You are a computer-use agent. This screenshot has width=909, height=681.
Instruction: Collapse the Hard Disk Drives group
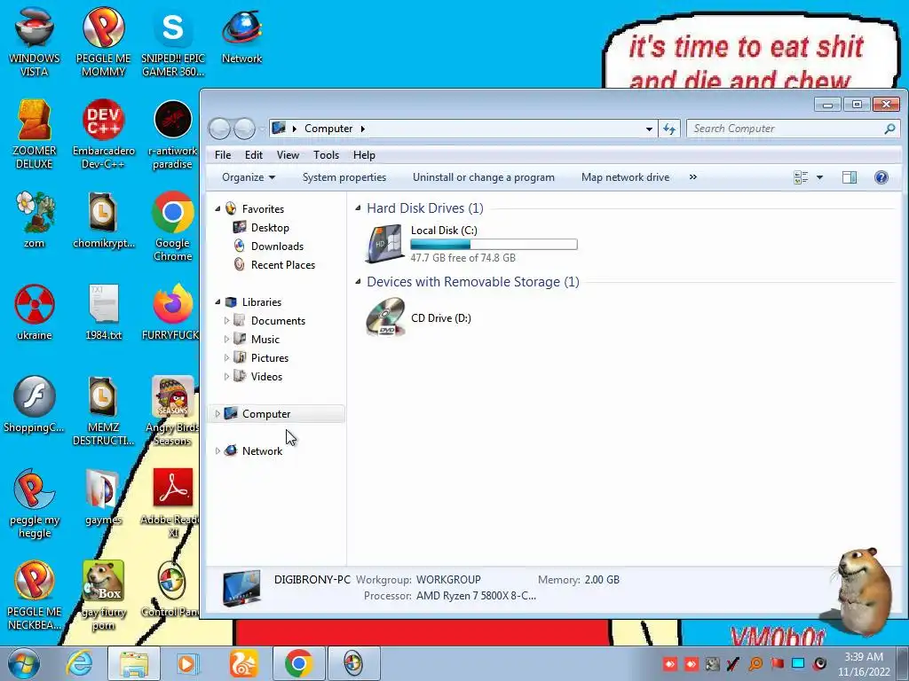click(x=358, y=207)
